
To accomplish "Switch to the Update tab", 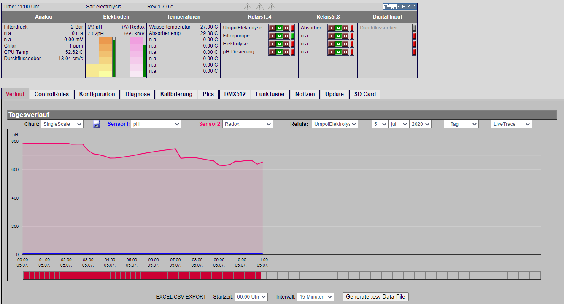I will (x=335, y=94).
